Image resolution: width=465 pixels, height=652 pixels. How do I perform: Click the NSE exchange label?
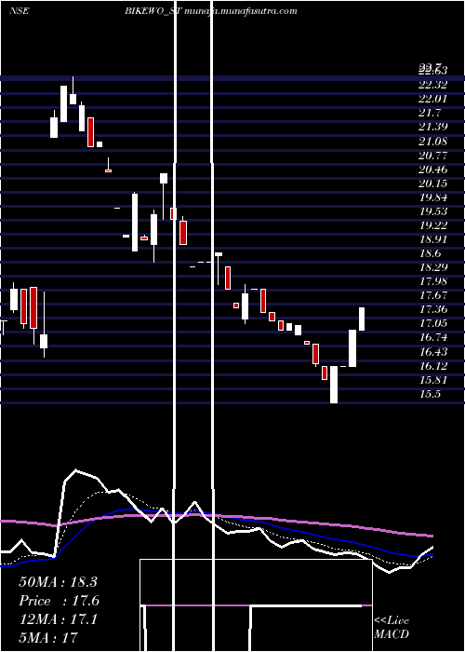tap(20, 11)
